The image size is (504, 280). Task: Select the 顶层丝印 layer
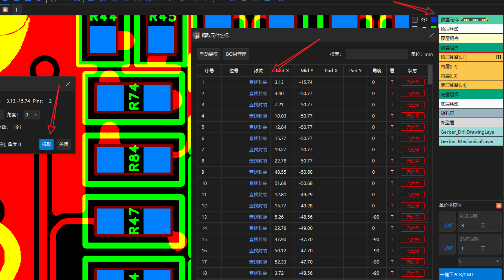point(471,29)
